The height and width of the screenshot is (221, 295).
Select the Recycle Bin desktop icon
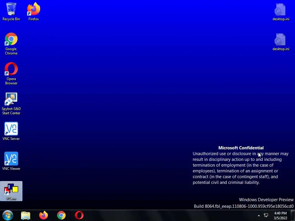pyautogui.click(x=11, y=11)
